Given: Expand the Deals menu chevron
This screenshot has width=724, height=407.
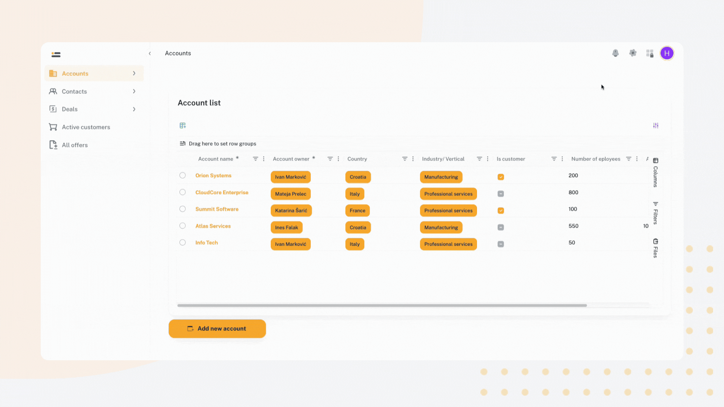Looking at the screenshot, I should pos(134,109).
